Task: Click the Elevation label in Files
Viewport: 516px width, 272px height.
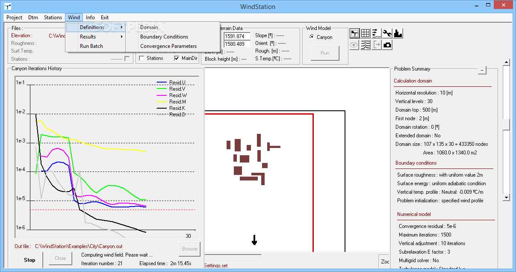Action: pos(21,35)
